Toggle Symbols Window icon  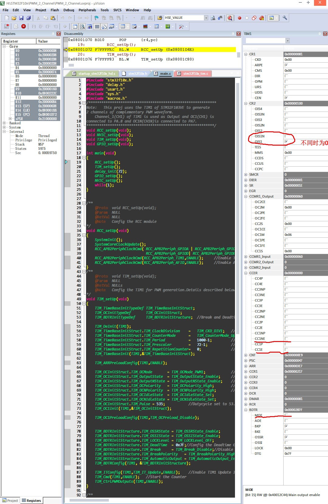[x=89, y=26]
